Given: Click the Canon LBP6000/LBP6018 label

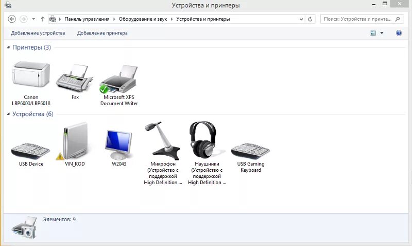Looking at the screenshot, I should point(31,100).
